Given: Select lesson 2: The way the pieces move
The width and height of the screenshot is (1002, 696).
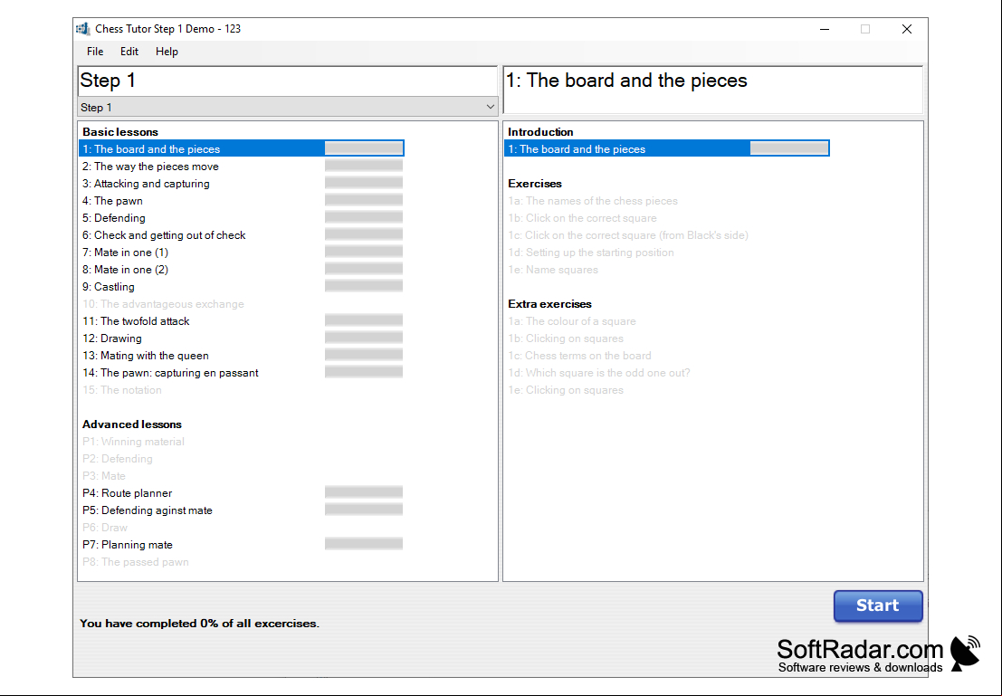Looking at the screenshot, I should (x=150, y=167).
